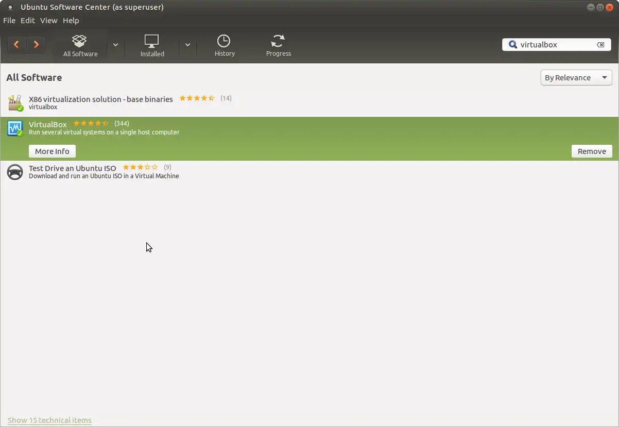Click the X86 virtualization package icon

(15, 103)
